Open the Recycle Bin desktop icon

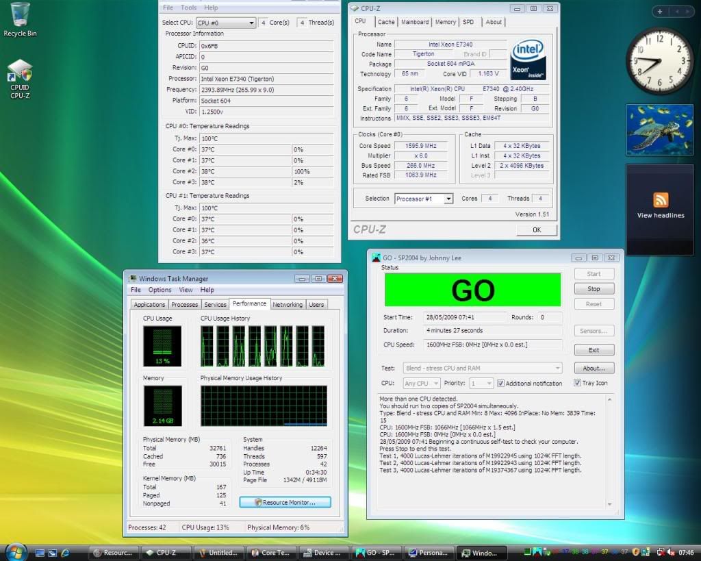tap(20, 20)
